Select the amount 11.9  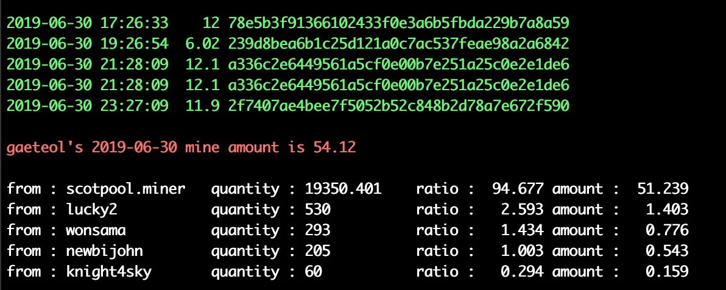click(202, 106)
